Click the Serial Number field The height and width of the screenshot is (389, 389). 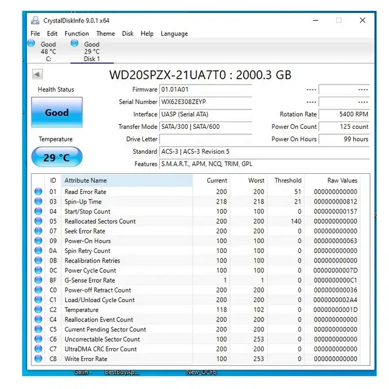pyautogui.click(x=205, y=102)
